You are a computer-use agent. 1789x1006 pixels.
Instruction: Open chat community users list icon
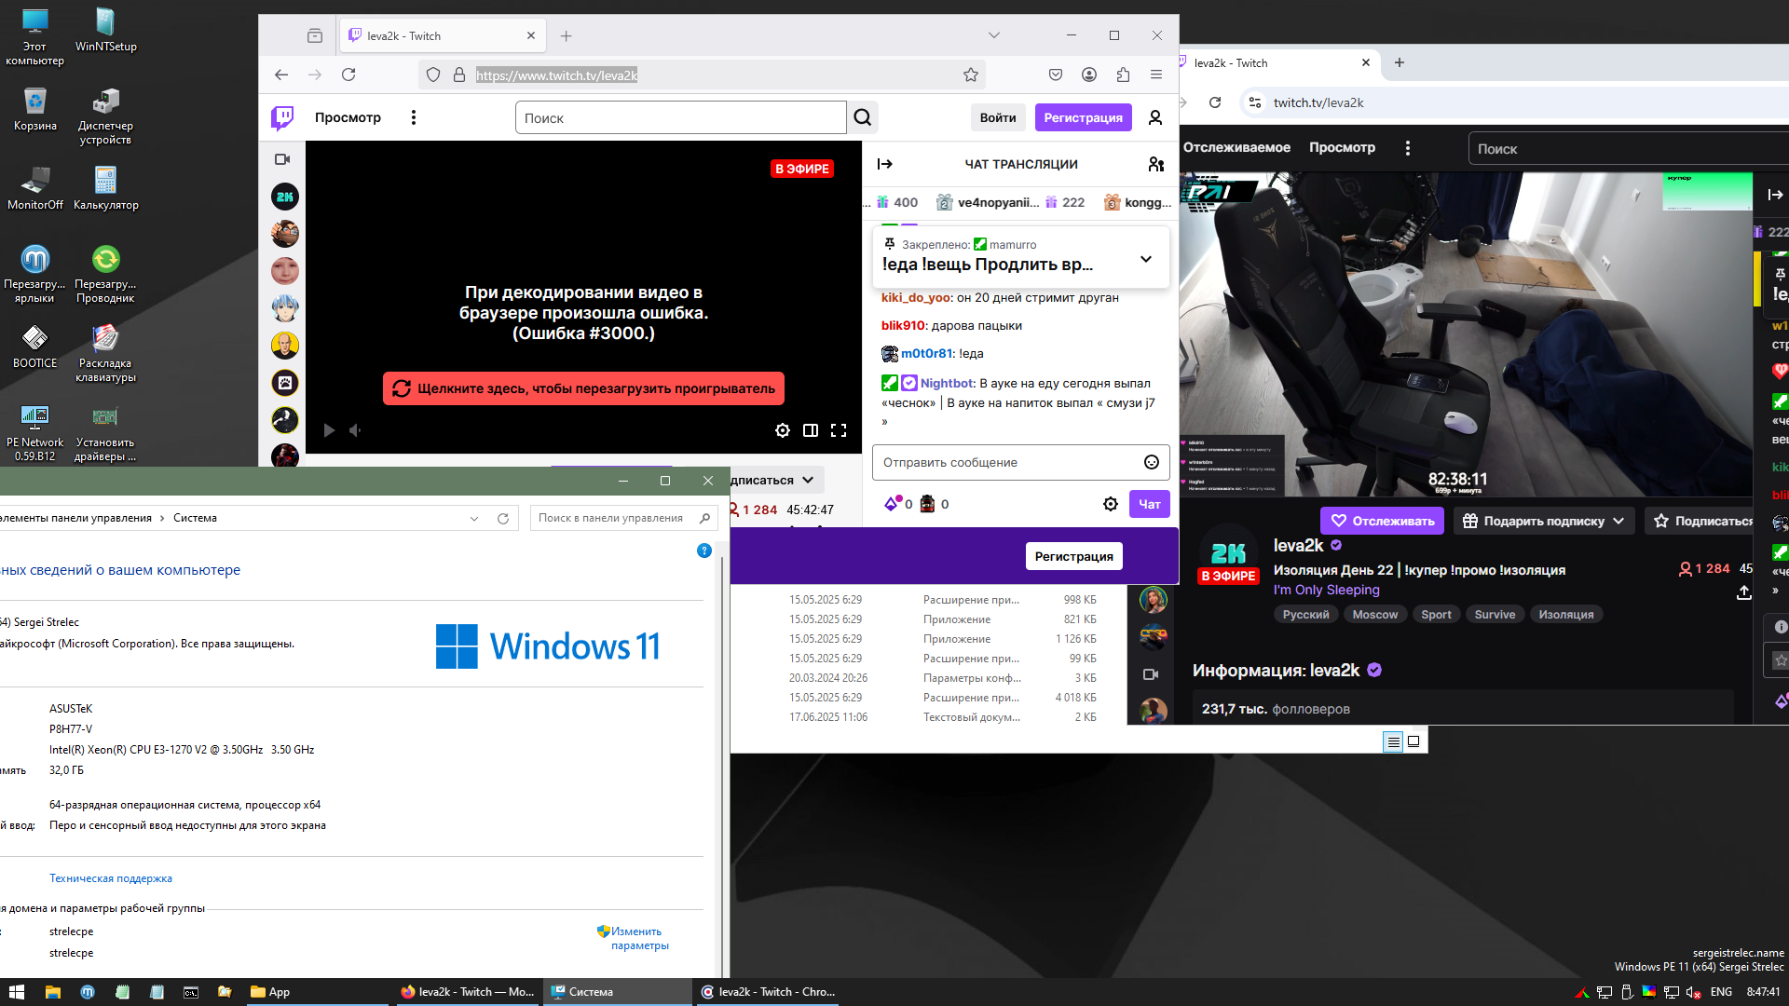[1155, 164]
